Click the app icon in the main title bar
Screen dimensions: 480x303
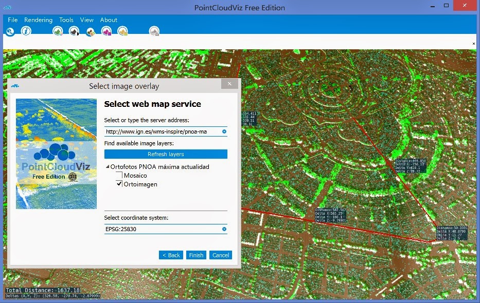[7, 7]
